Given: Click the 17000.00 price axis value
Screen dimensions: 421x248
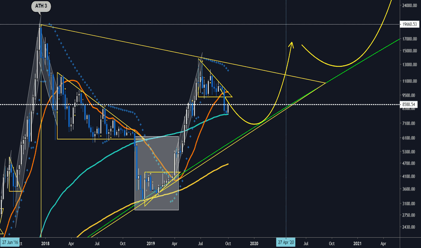Looking at the screenshot, I should (409, 39).
